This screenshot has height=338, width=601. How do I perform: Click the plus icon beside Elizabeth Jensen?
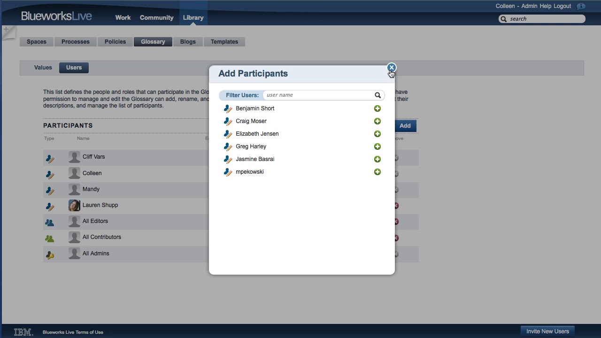pyautogui.click(x=378, y=134)
